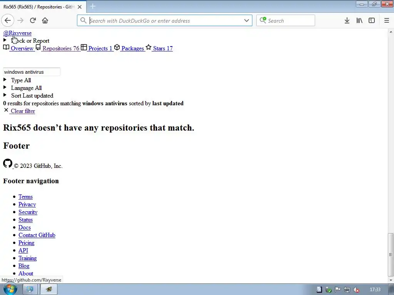Click the GitHub logo in the footer
This screenshot has height=295, width=394.
pos(8,163)
